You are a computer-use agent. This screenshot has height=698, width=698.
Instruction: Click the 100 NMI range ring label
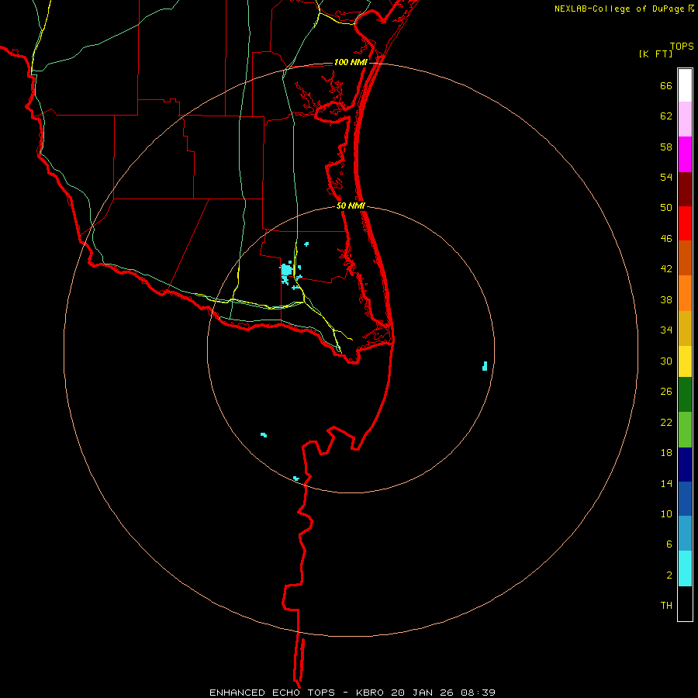[351, 62]
